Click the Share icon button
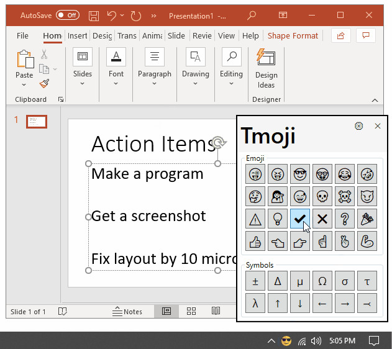Viewport: 392px width, 349px height. click(x=341, y=35)
